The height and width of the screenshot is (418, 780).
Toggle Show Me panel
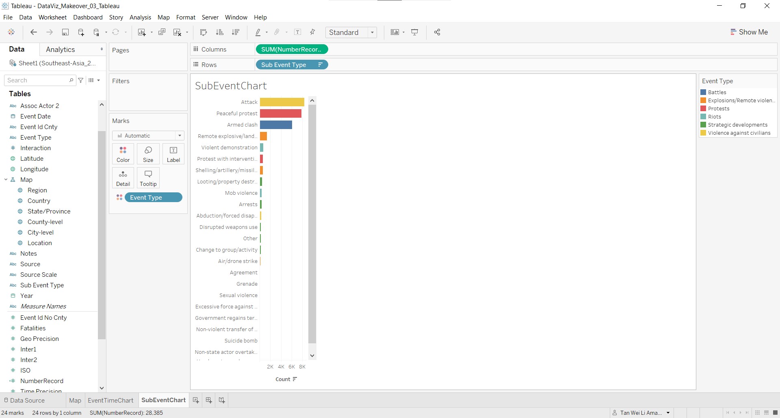(x=749, y=32)
